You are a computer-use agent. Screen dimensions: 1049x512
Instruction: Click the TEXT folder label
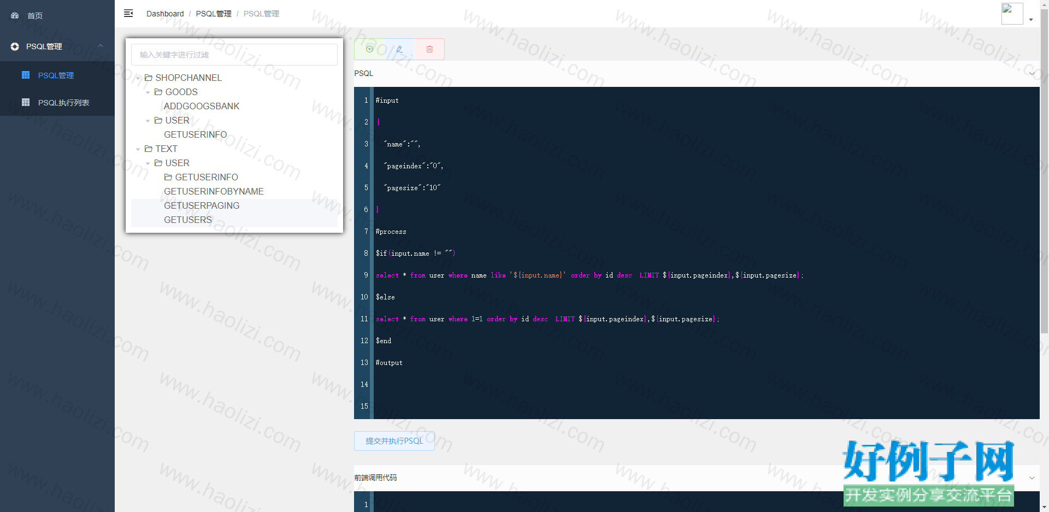coord(166,149)
